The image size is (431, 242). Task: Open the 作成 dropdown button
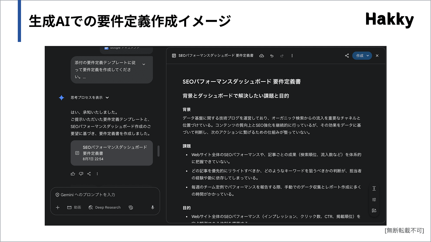click(362, 56)
